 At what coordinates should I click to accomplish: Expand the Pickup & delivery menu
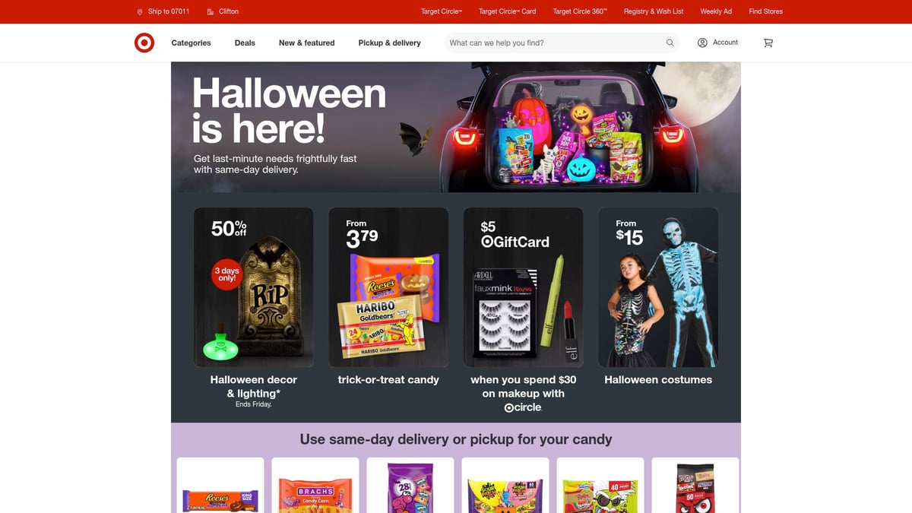(389, 43)
